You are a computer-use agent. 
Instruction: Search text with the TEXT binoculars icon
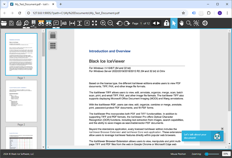[49, 23]
